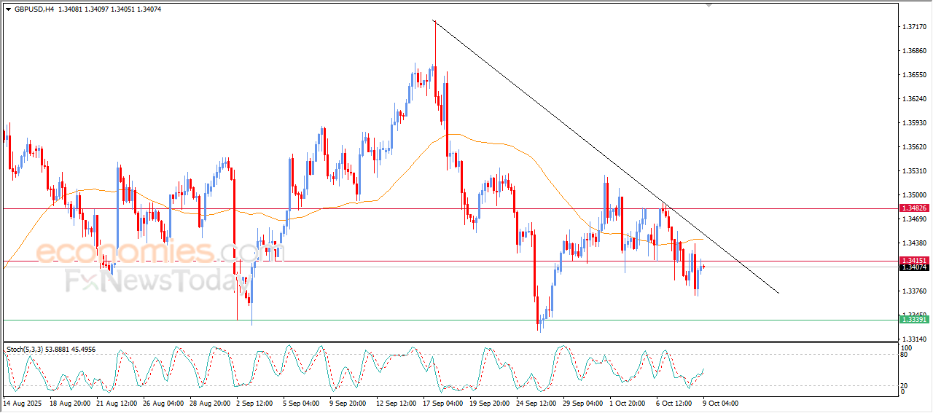The image size is (933, 413).
Task: Click the small triangle before GBPUSD,H4 title
Action: coord(8,9)
